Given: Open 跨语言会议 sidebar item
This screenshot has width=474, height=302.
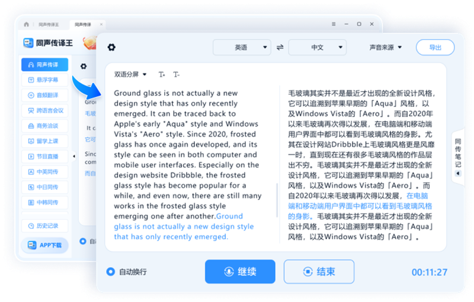Looking at the screenshot, I should (x=44, y=111).
